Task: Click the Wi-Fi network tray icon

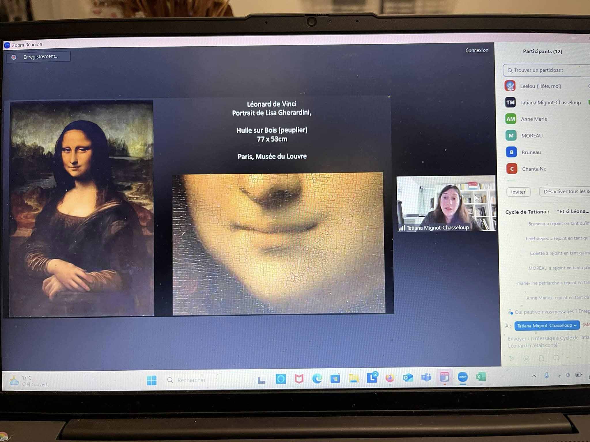Action: click(x=559, y=376)
